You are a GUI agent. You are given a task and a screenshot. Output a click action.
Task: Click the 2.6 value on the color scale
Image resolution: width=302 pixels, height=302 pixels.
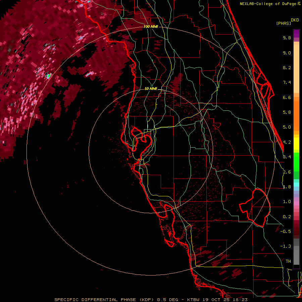tap(287, 172)
